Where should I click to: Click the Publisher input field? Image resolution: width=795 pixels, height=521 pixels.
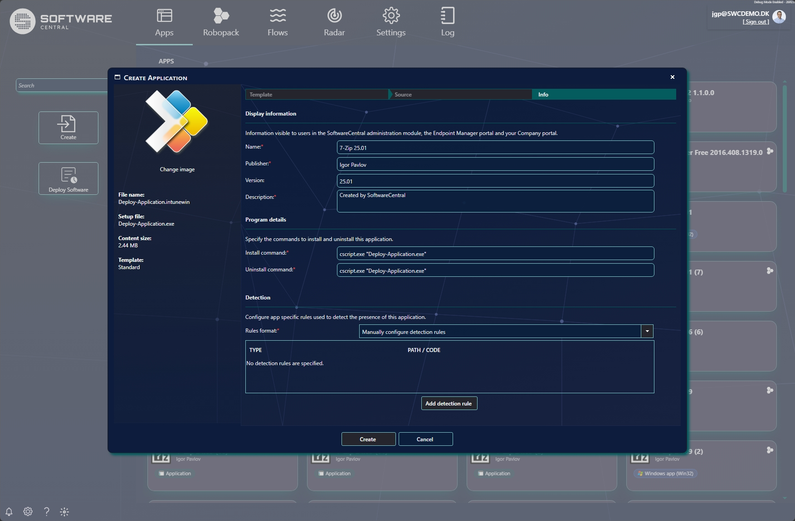click(x=495, y=164)
